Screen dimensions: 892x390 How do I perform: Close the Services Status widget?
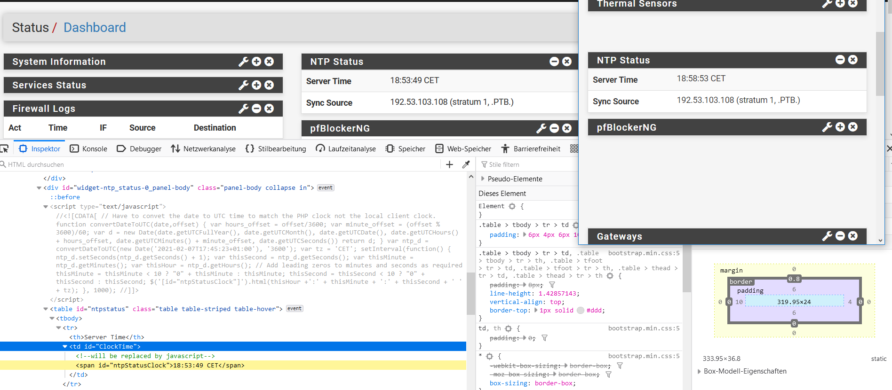click(269, 85)
